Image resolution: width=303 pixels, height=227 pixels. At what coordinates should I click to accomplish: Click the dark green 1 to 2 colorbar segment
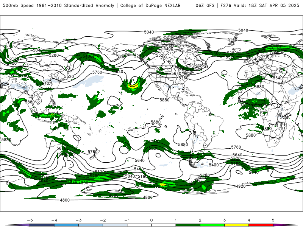point(188,225)
